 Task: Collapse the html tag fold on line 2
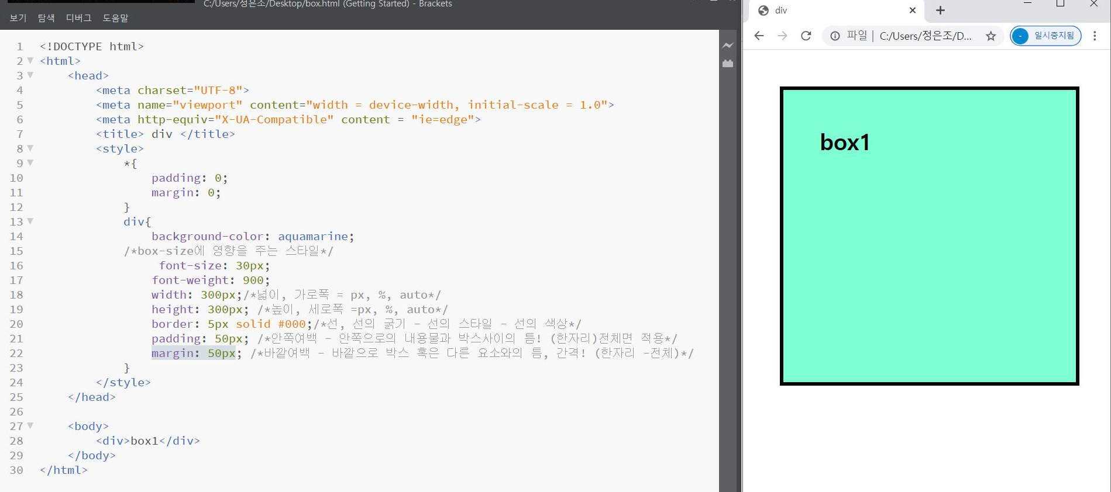point(30,60)
